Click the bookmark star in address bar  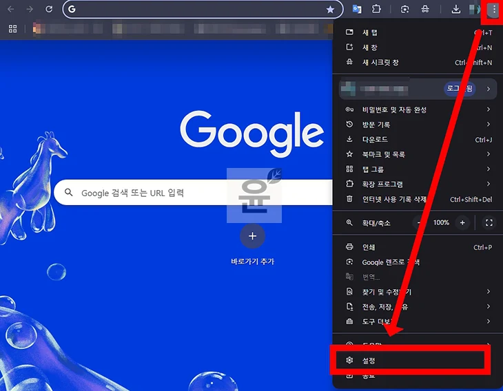[330, 10]
